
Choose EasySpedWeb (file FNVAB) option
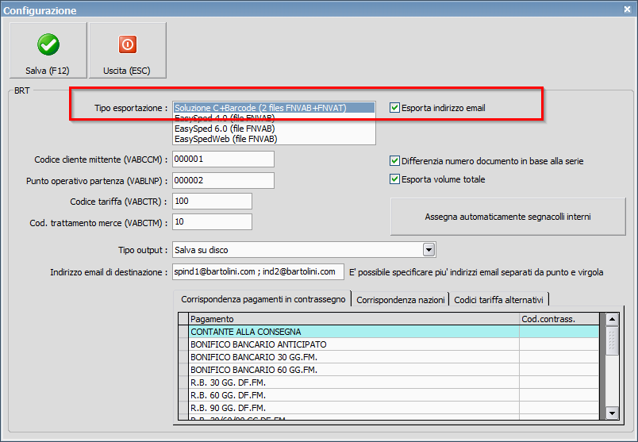tap(274, 139)
